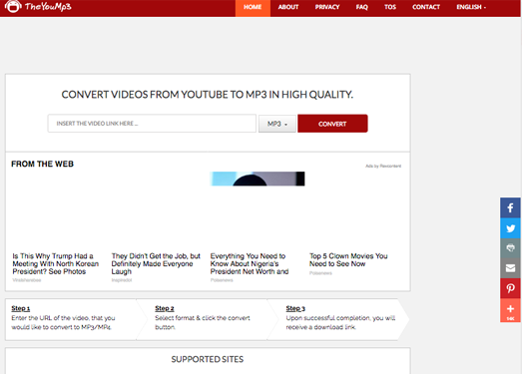Click the print icon in share sidebar
The height and width of the screenshot is (374, 522).
pyautogui.click(x=510, y=248)
